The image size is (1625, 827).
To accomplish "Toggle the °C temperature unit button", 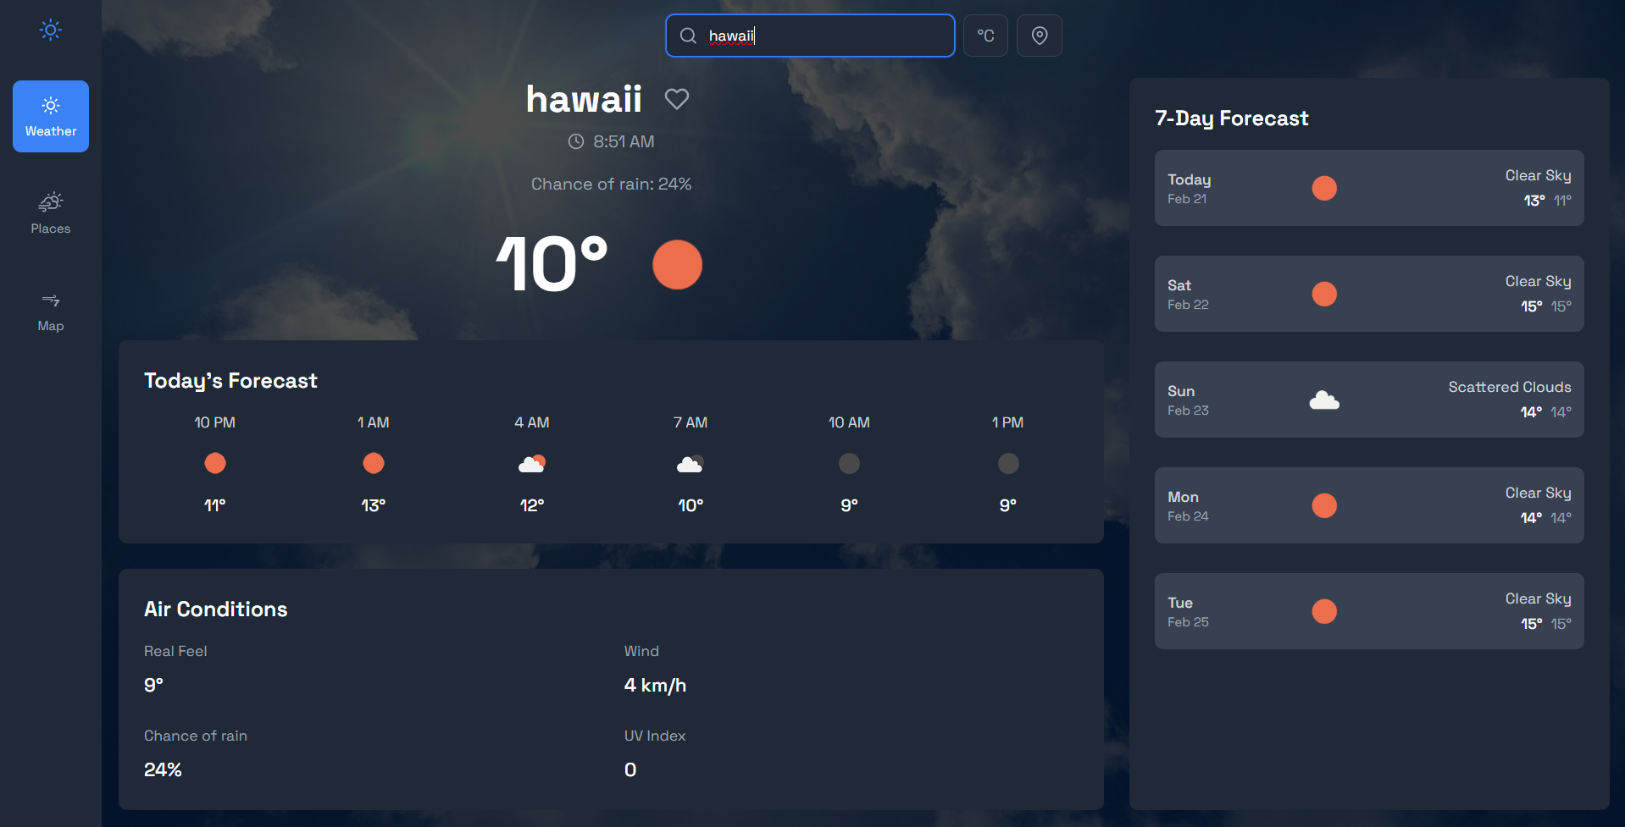I will (985, 36).
